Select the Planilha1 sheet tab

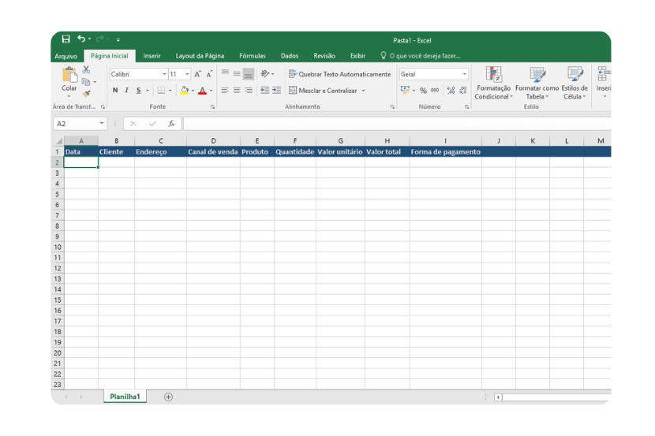(125, 397)
